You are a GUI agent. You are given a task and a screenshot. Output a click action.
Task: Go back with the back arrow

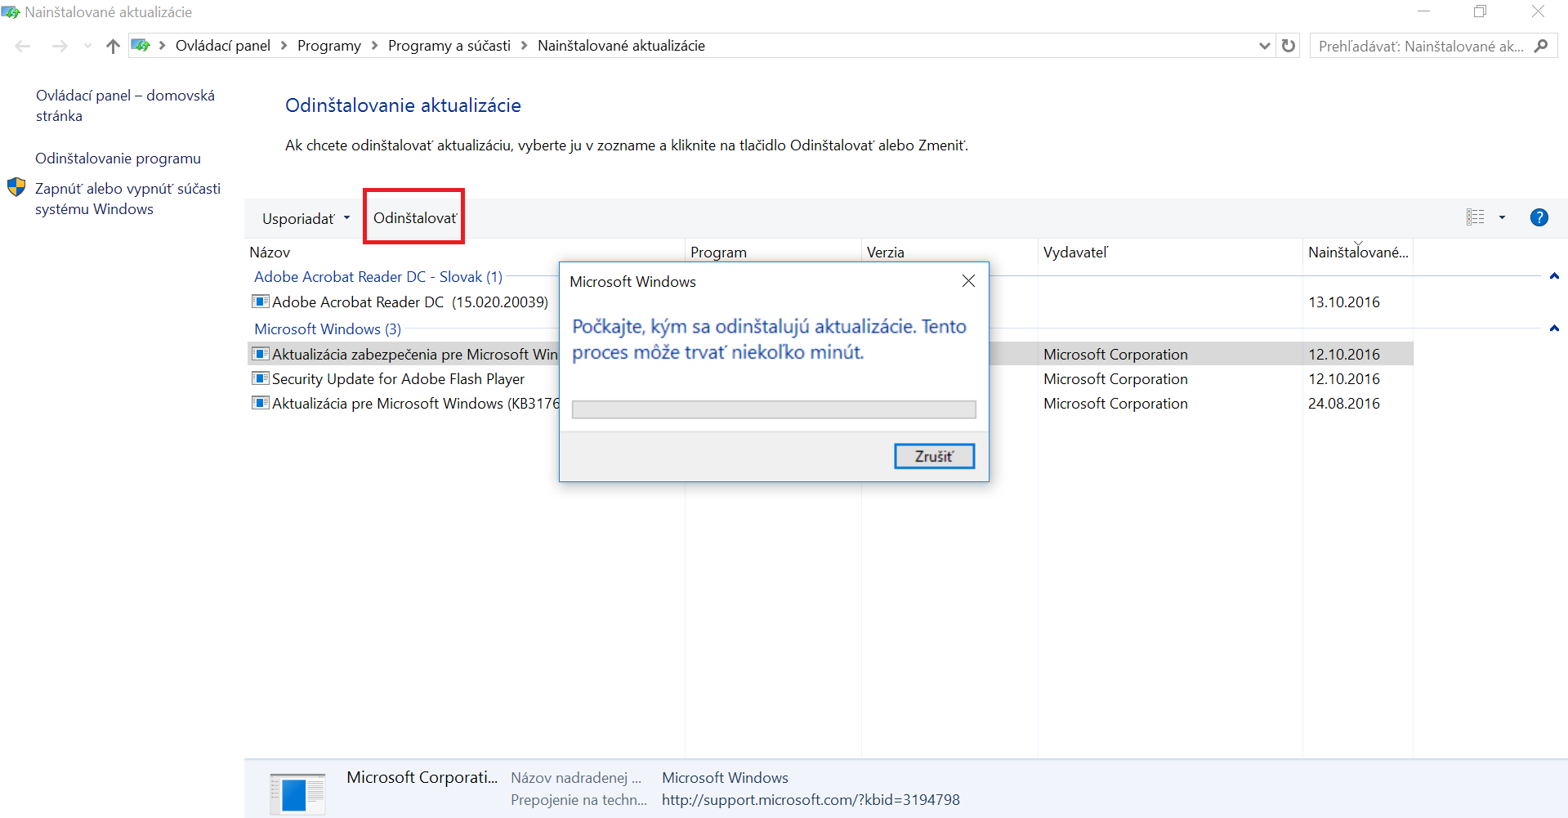[x=23, y=46]
